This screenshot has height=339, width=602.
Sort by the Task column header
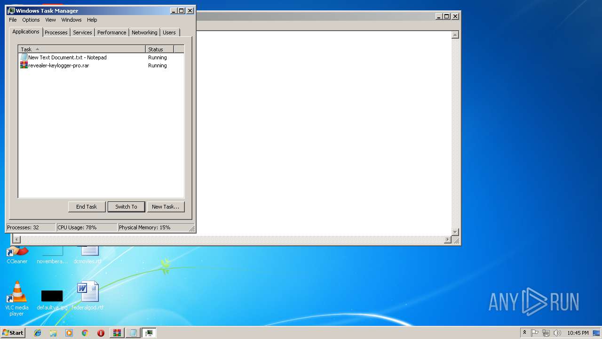(82, 49)
